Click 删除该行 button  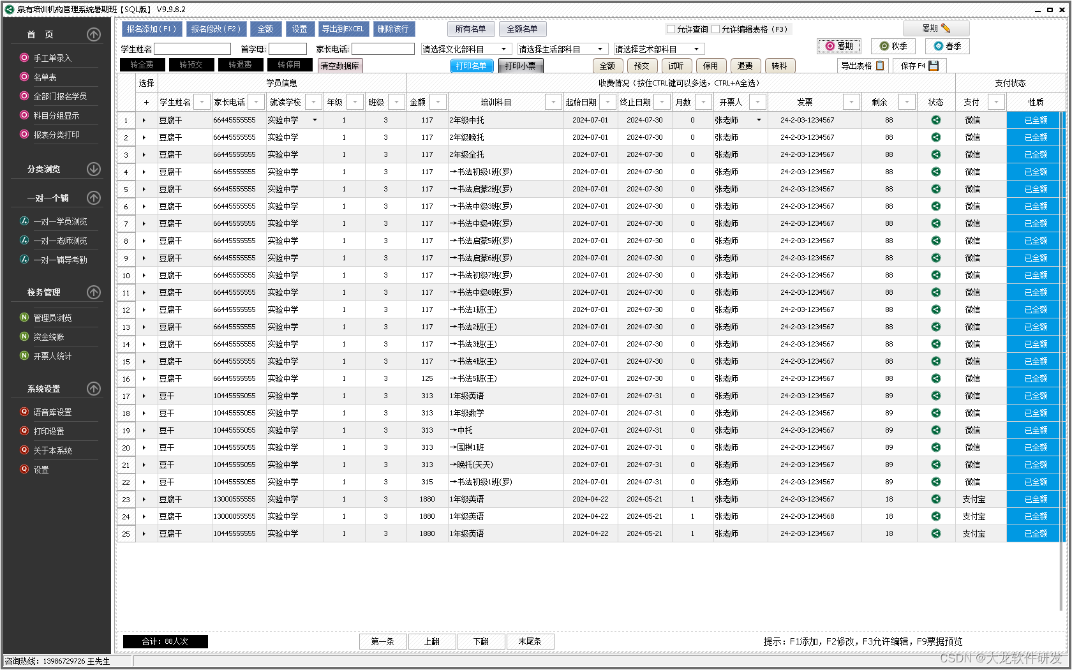coord(393,29)
